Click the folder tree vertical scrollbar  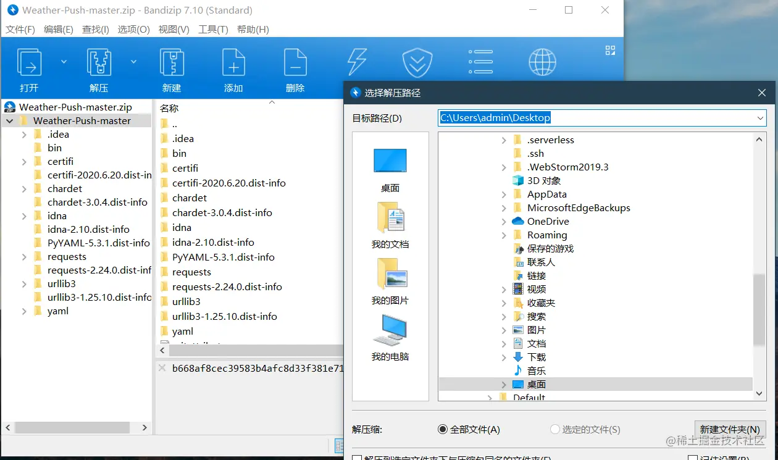pyautogui.click(x=759, y=309)
